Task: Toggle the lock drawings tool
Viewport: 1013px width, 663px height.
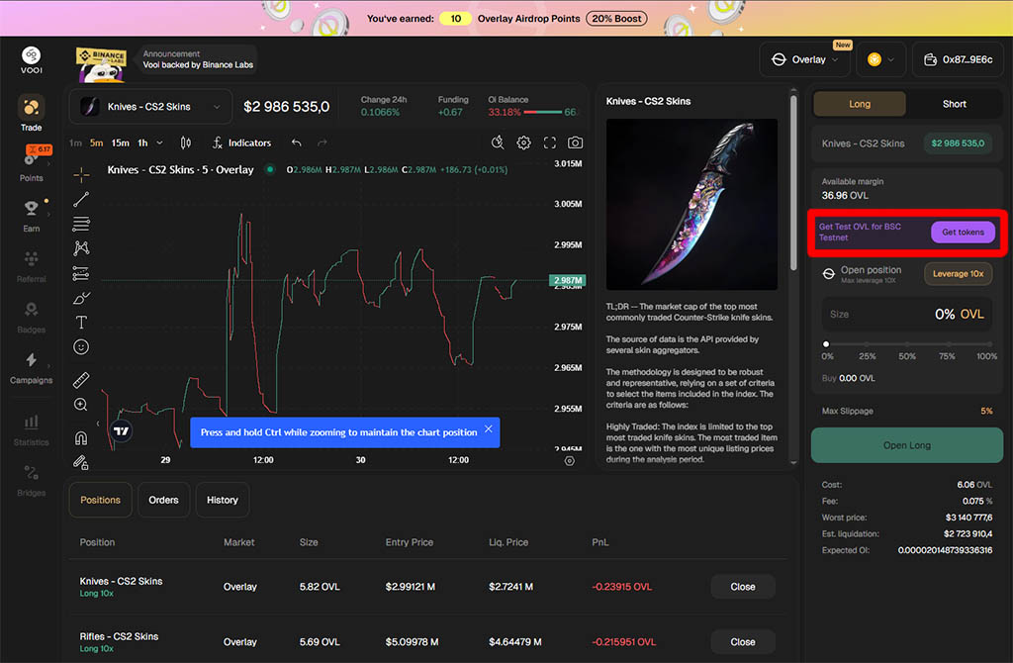Action: (x=81, y=462)
